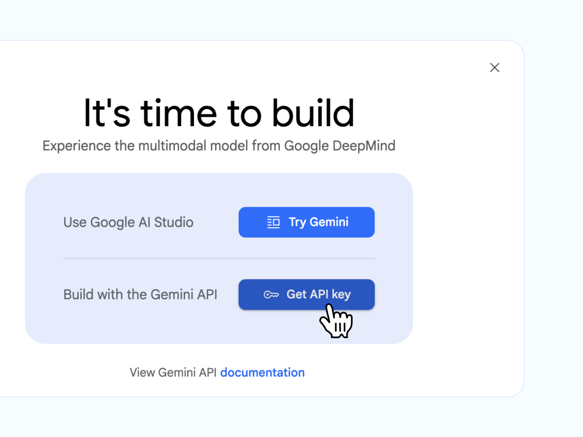Click the highlighted Get API key row
Screen dimensions: 583x437
[307, 294]
